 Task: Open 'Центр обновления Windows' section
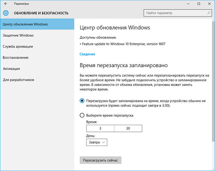pyautogui.click(x=37, y=24)
